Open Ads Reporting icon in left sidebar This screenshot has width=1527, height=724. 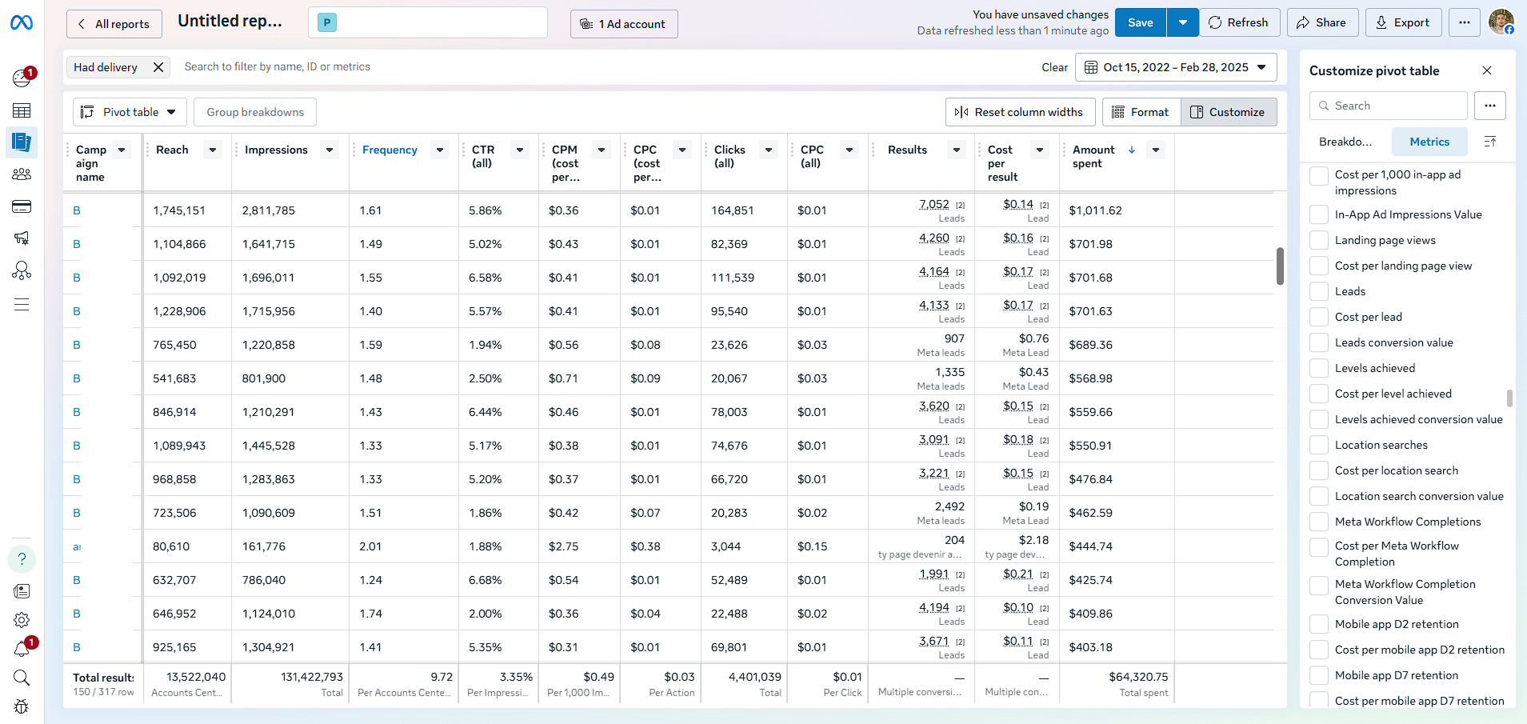tap(22, 142)
